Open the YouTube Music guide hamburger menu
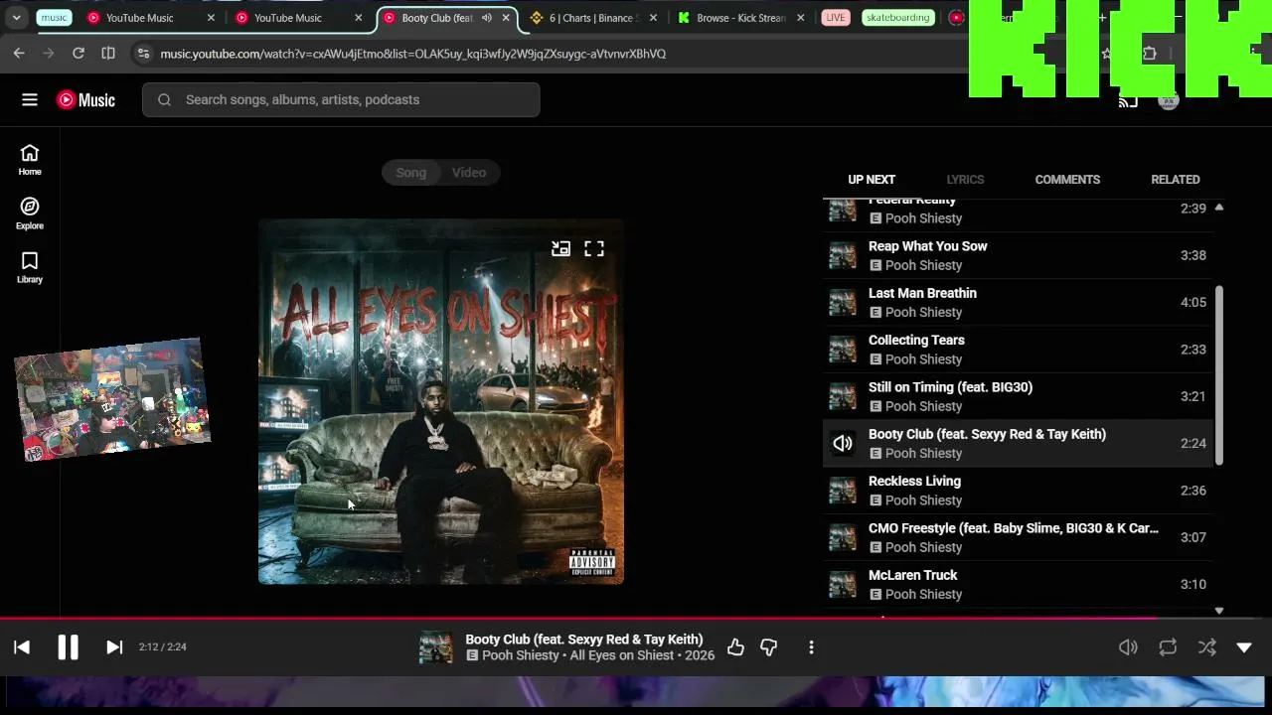The image size is (1272, 715). coord(30,99)
